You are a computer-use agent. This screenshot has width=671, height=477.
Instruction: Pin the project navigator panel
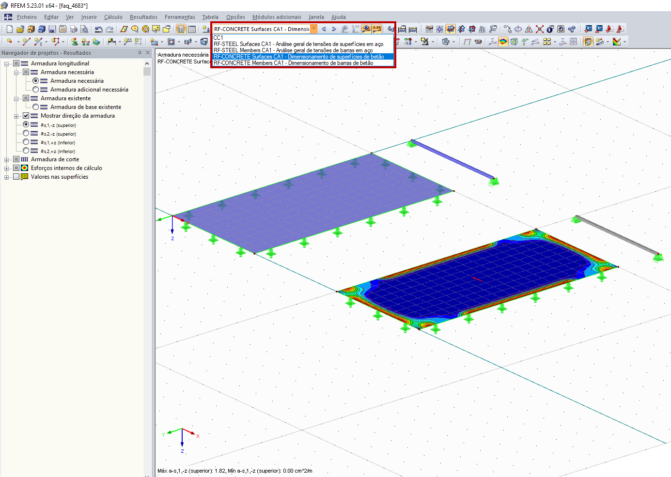pos(140,53)
